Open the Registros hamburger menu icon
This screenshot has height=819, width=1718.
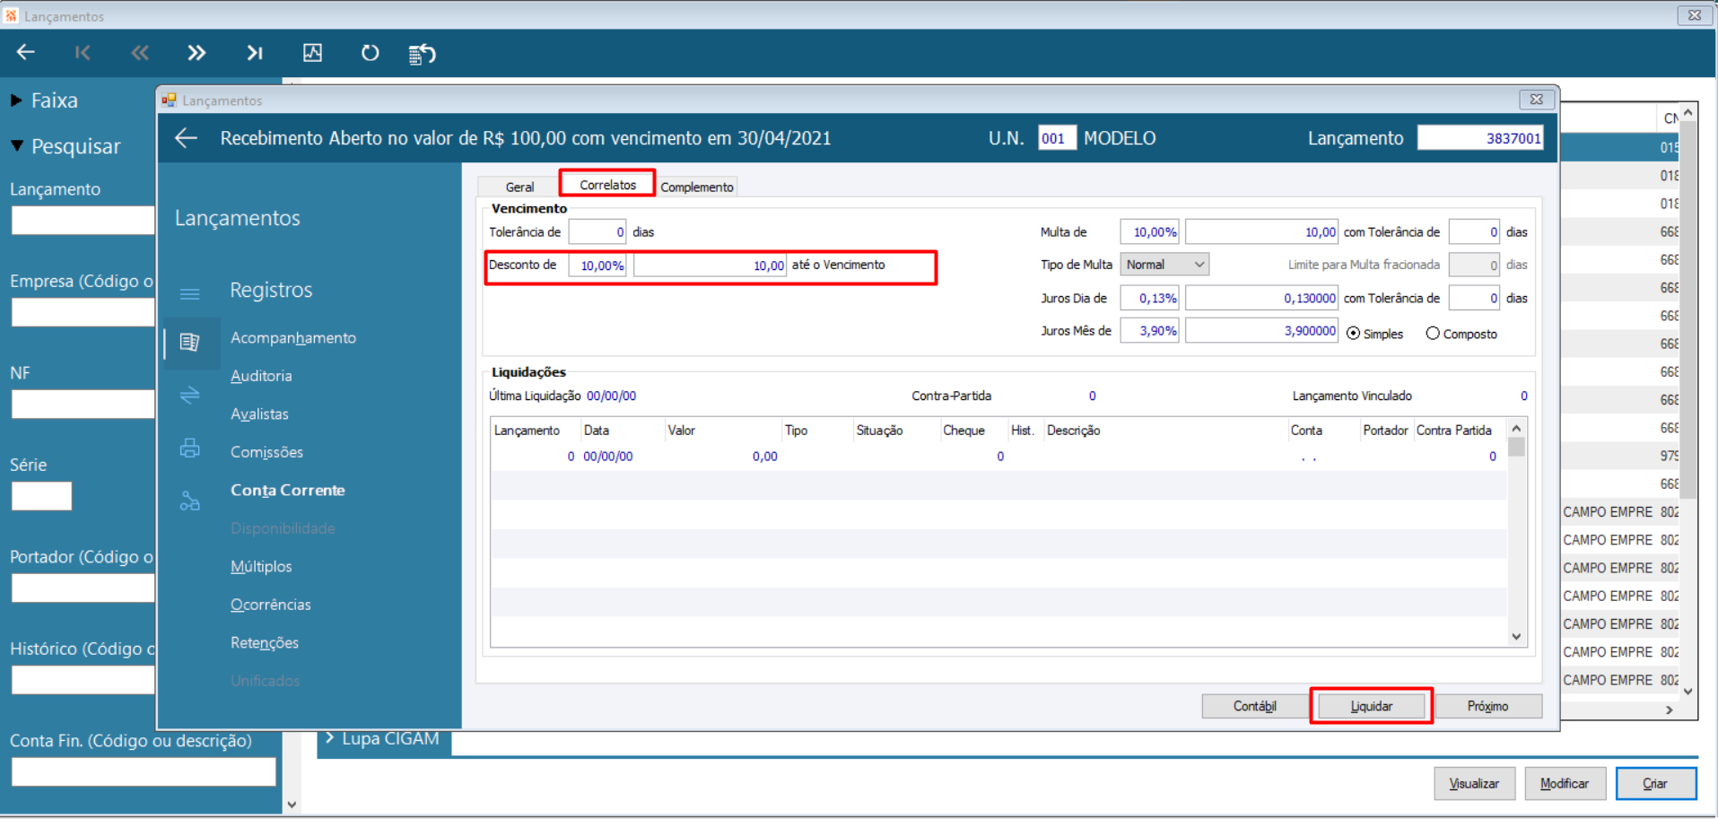(x=189, y=293)
